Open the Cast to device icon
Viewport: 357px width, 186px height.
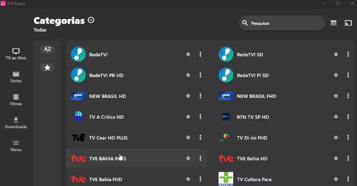pyautogui.click(x=348, y=23)
